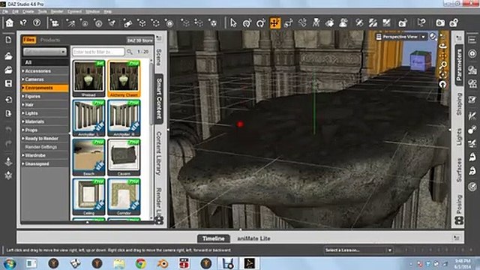Viewport: 480px width, 270px height.
Task: Open the DAZ home icon in the toolbar
Action: (x=10, y=22)
